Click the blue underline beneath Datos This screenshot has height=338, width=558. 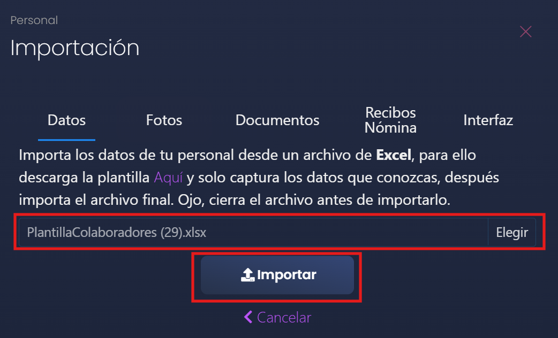(66, 140)
